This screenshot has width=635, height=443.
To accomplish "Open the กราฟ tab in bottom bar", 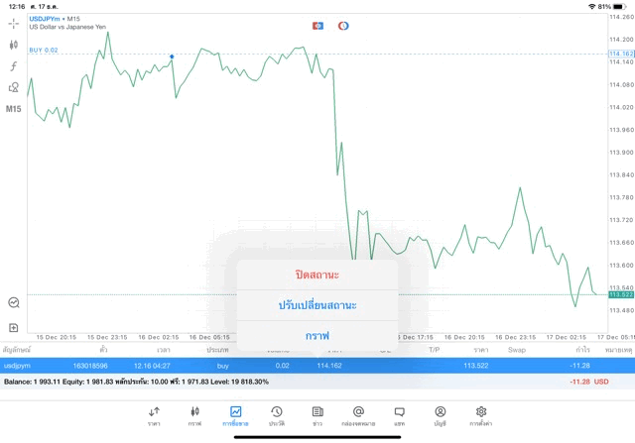I will [x=194, y=415].
